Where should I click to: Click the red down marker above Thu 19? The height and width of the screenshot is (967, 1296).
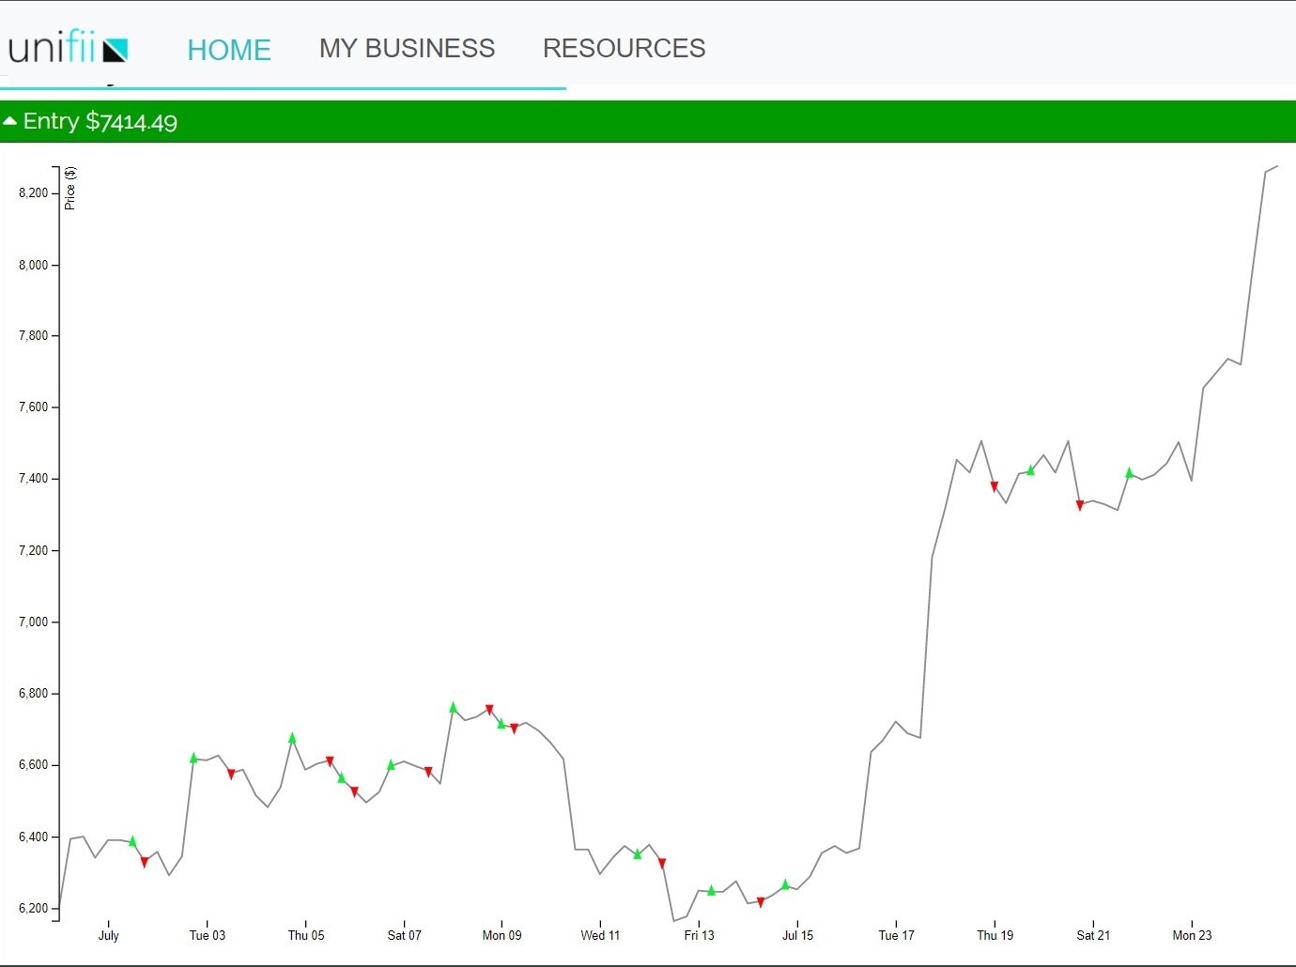[x=994, y=486]
